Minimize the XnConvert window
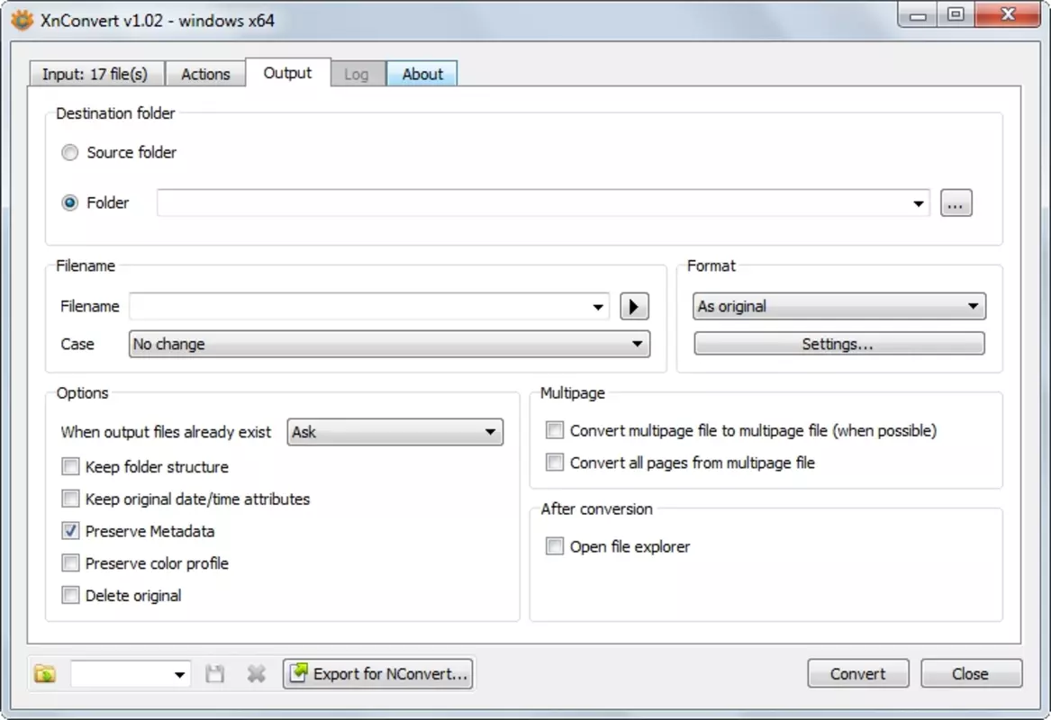This screenshot has width=1051, height=720. [918, 14]
